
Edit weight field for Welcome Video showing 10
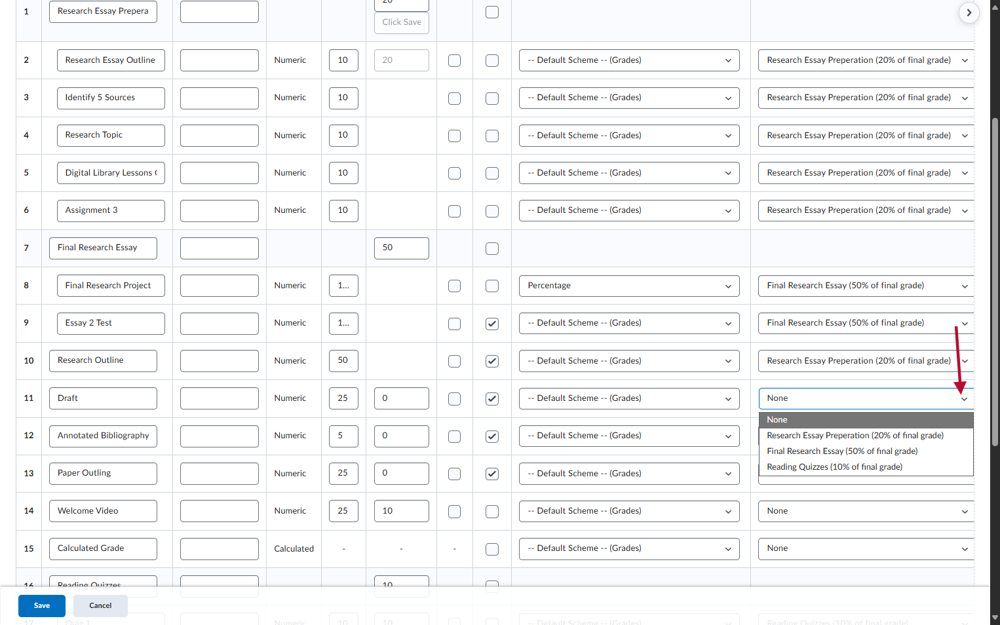402,511
